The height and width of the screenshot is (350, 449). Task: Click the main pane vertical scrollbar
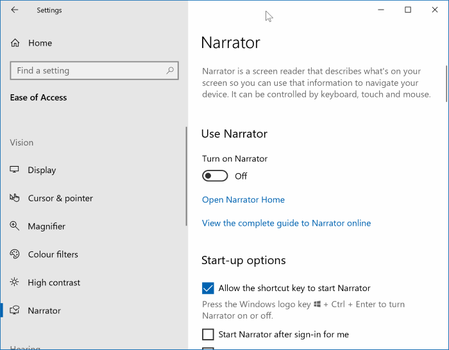[446, 83]
